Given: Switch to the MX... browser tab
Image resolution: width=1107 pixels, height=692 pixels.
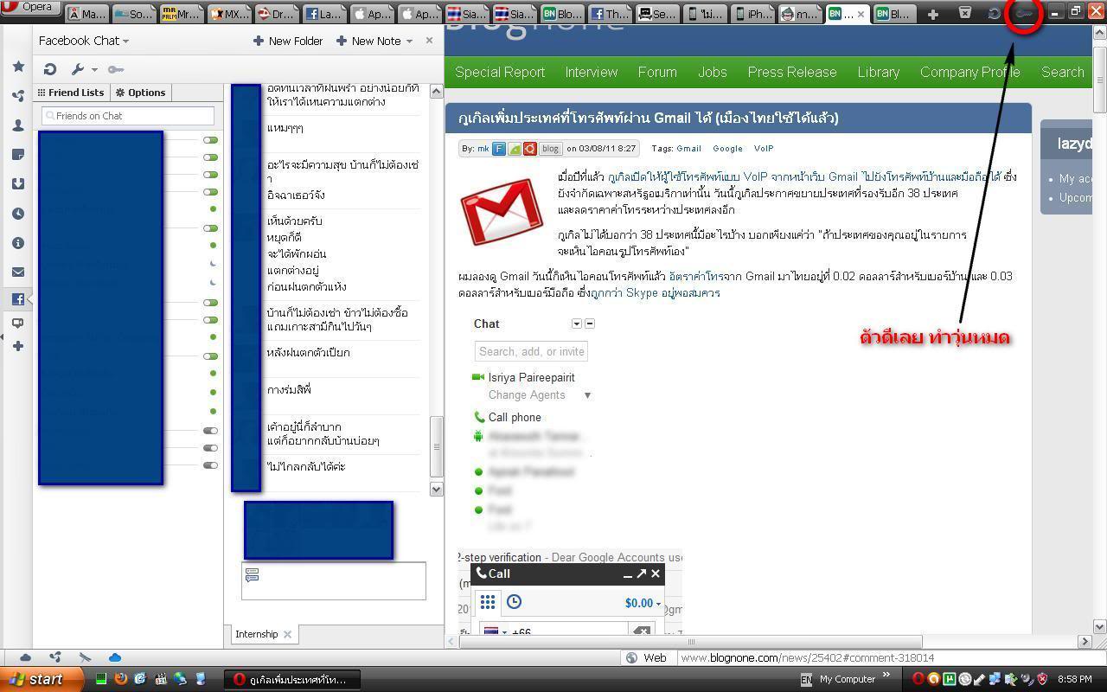Looking at the screenshot, I should pos(229,14).
